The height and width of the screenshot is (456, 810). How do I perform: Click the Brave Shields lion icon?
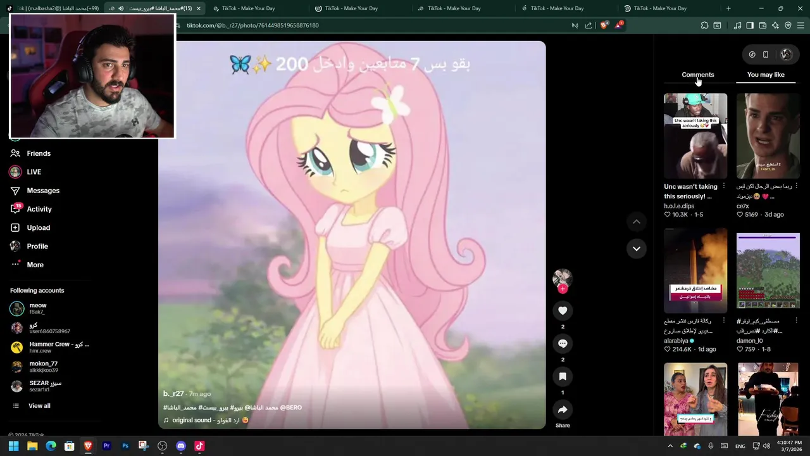click(x=604, y=25)
